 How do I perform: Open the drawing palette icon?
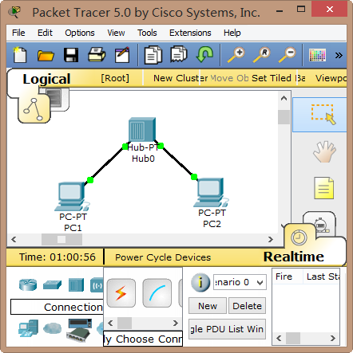[x=317, y=55]
